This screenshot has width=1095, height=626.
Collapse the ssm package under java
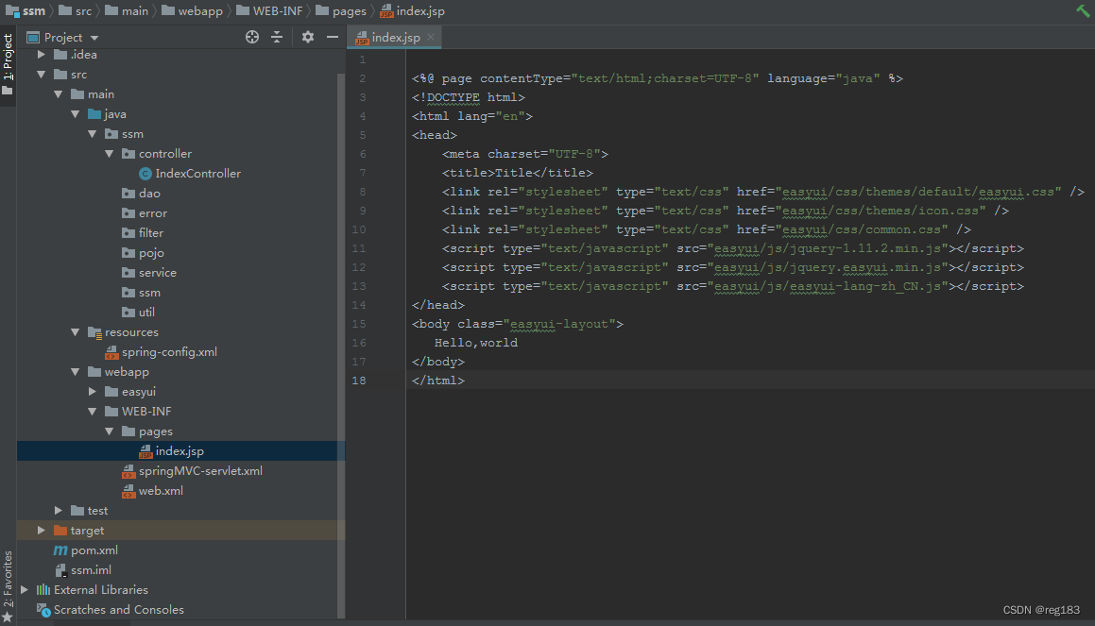coord(93,134)
